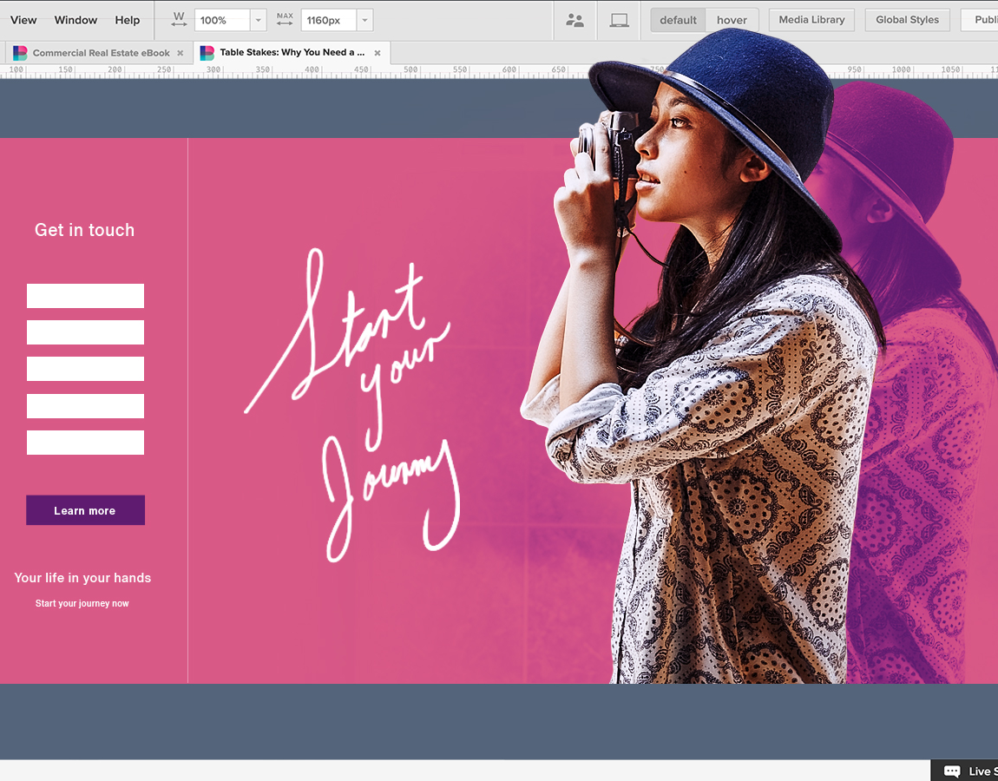The height and width of the screenshot is (781, 998).
Task: Open the View menu
Action: coord(23,20)
